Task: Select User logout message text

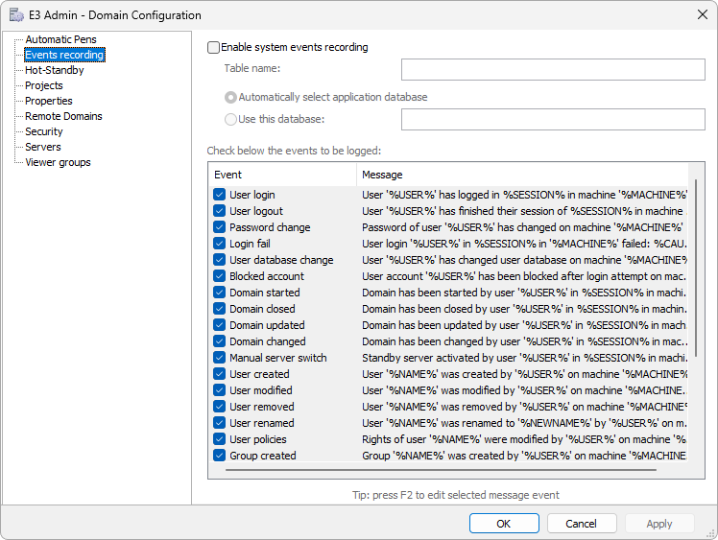Action: coord(524,211)
